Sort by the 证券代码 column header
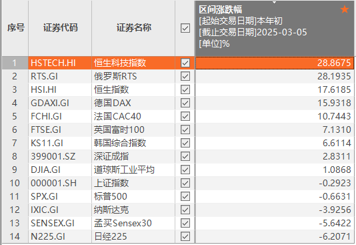Image resolution: width=356 pixels, height=245 pixels. coord(60,28)
